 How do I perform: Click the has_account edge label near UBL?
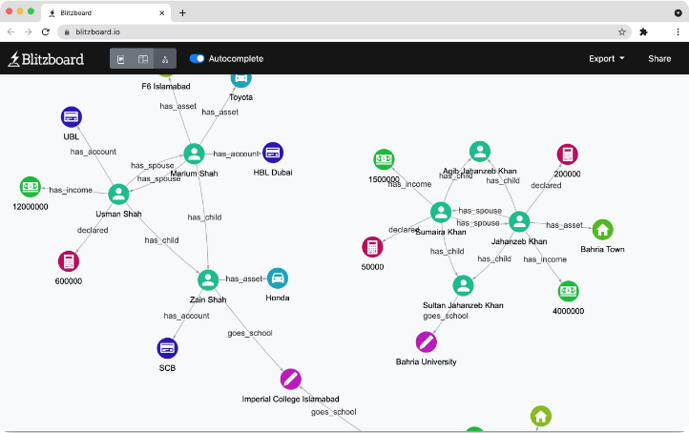94,152
